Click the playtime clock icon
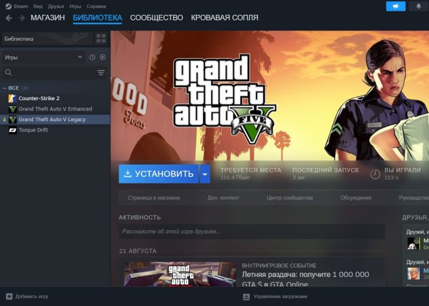 [x=375, y=175]
